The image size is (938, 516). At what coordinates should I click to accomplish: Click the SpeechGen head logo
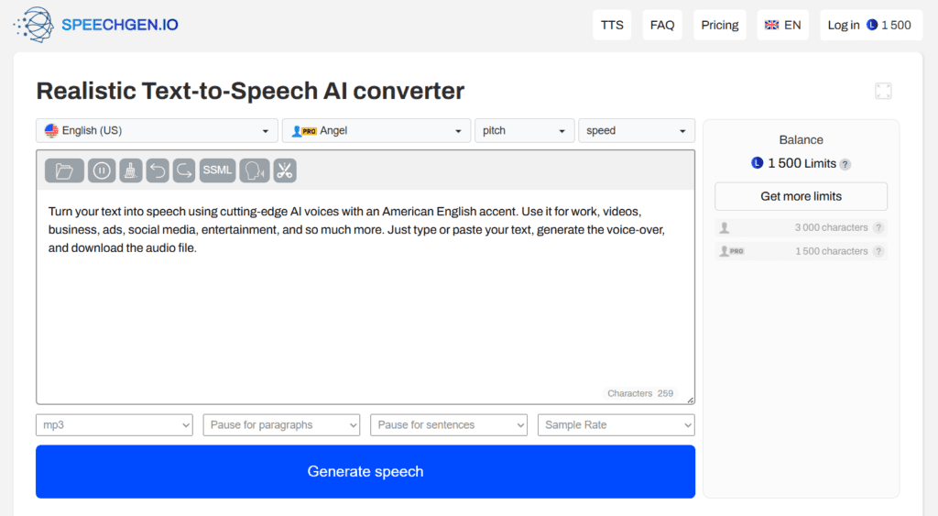click(x=34, y=25)
